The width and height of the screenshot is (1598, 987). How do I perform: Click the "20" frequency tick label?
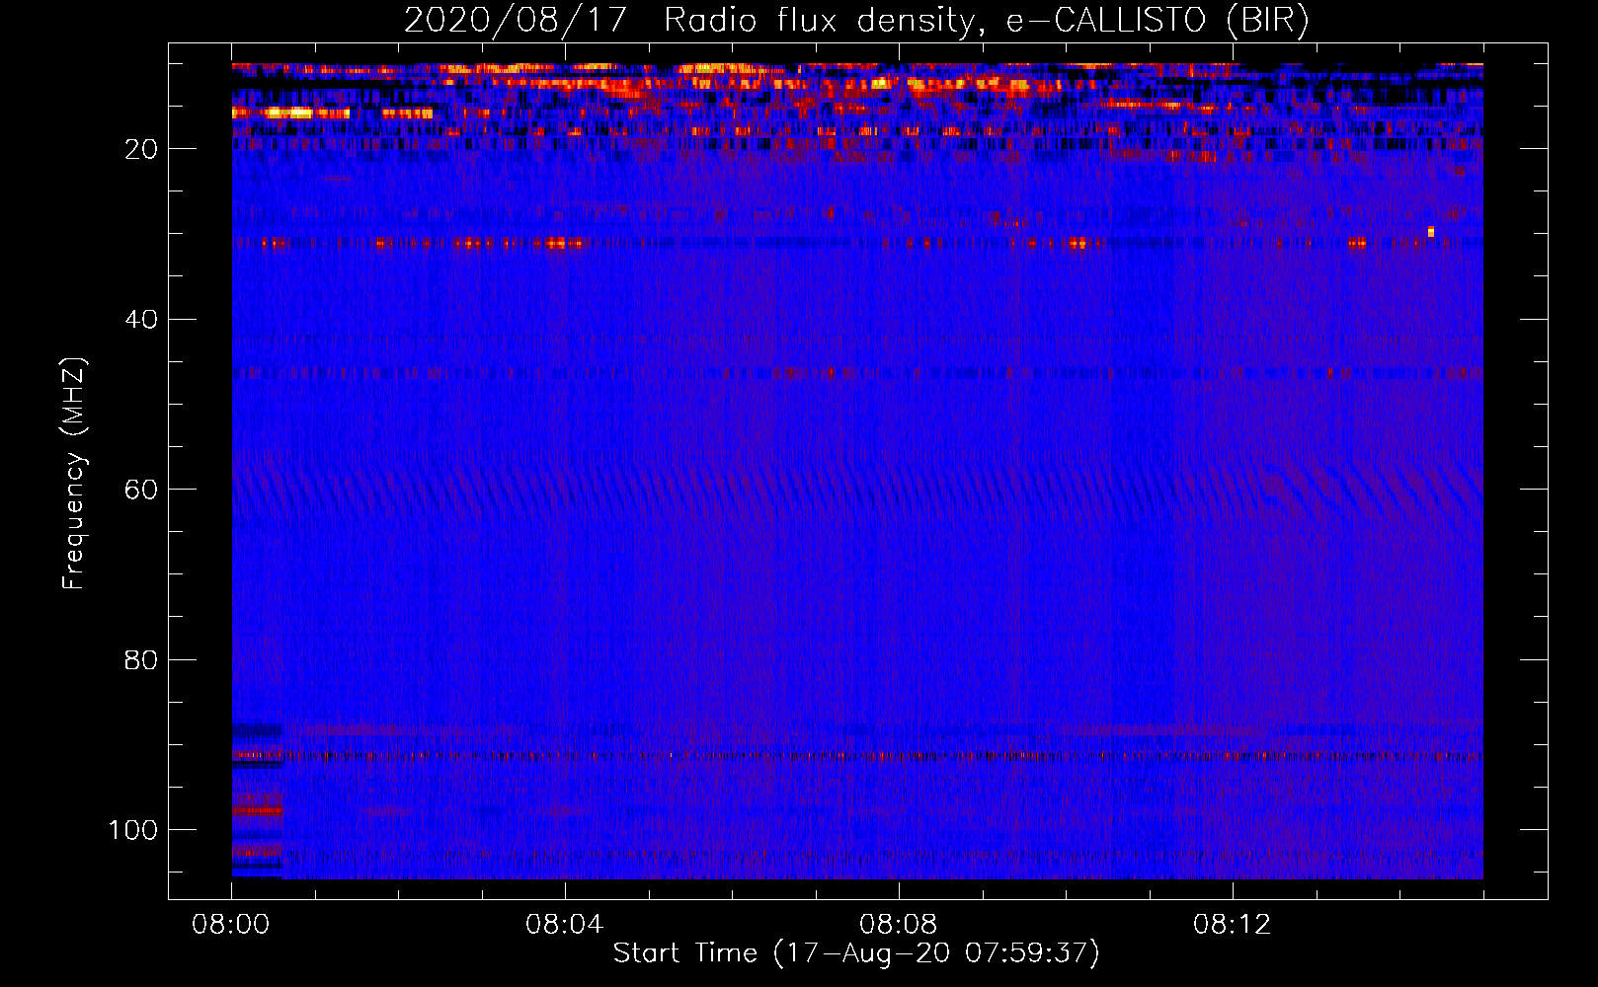click(141, 149)
